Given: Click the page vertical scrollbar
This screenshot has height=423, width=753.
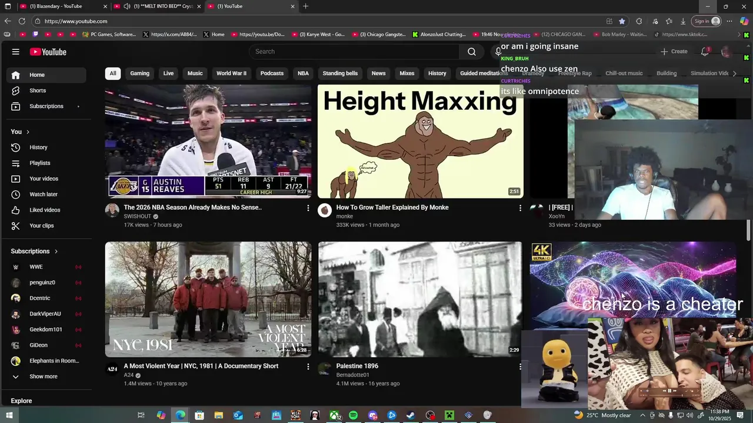Looking at the screenshot, I should pyautogui.click(x=749, y=229).
